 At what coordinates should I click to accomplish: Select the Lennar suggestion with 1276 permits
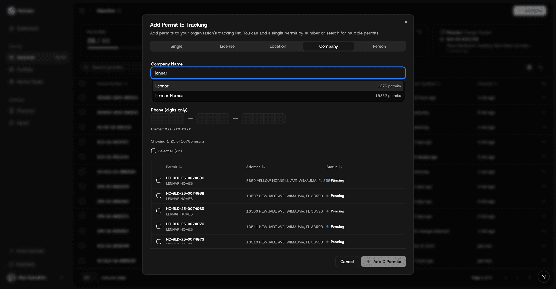click(x=278, y=86)
